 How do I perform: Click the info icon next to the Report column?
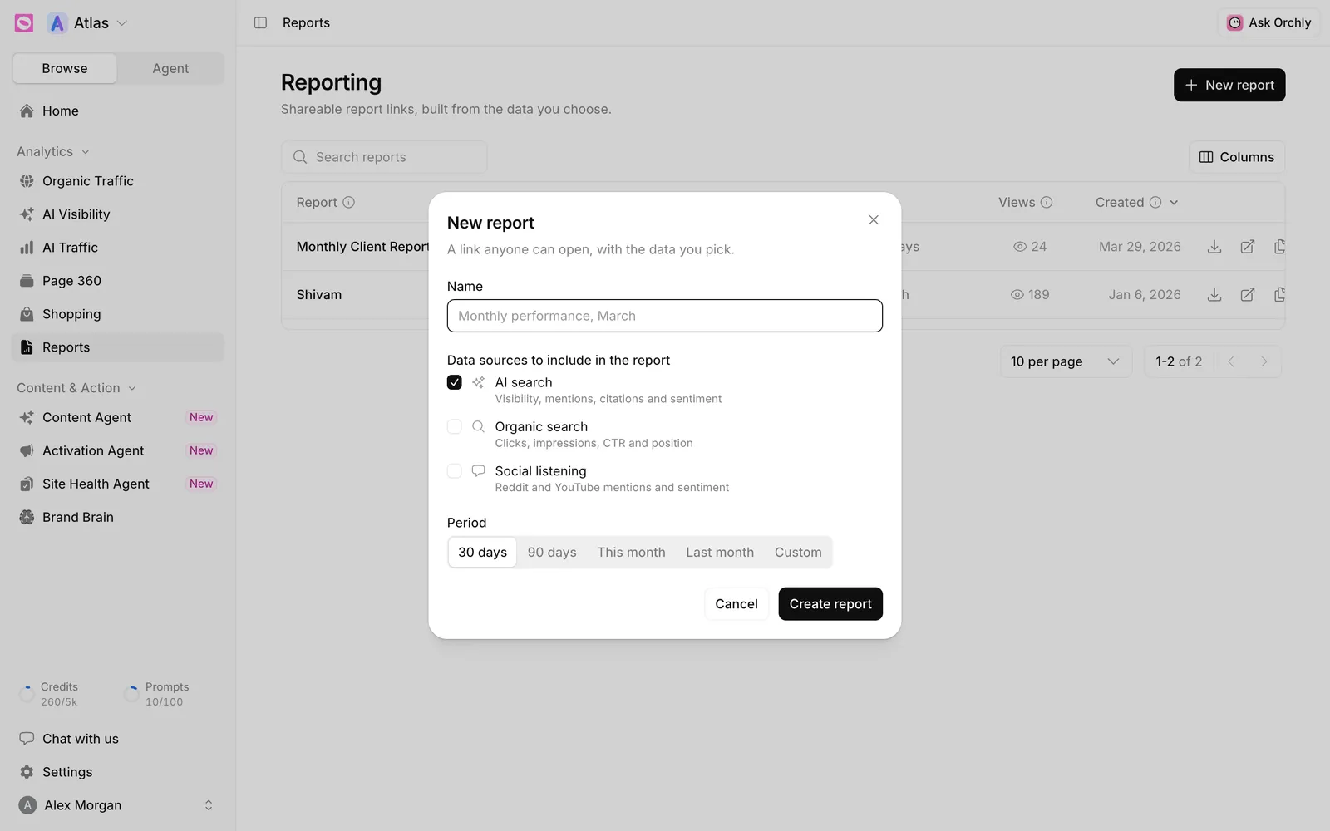click(x=349, y=202)
